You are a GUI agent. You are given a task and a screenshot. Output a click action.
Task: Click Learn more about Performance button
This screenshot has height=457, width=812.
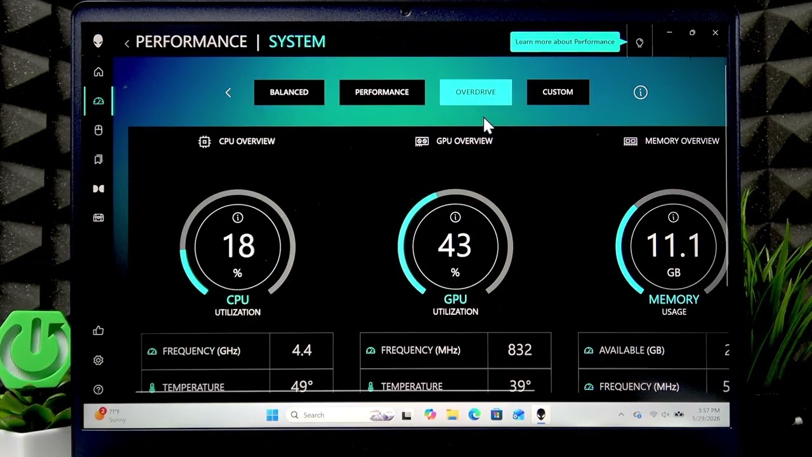565,42
